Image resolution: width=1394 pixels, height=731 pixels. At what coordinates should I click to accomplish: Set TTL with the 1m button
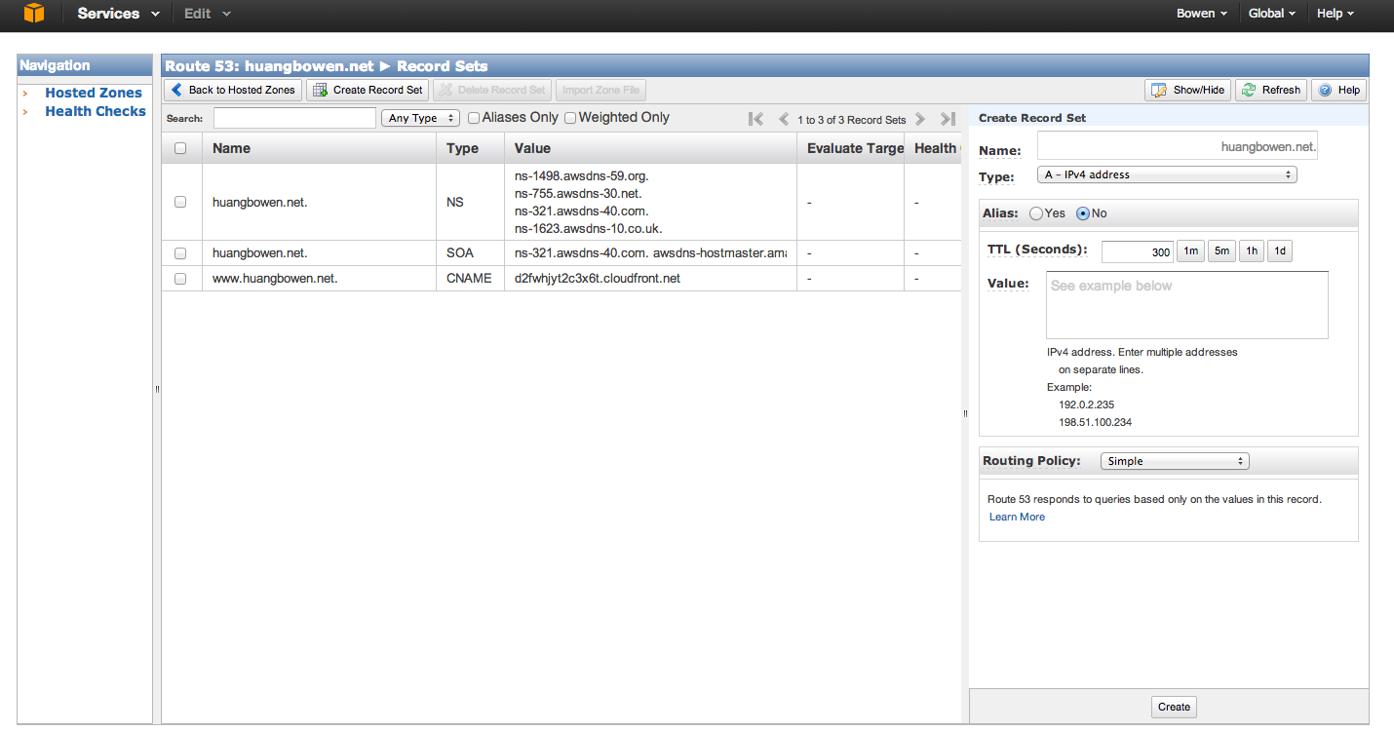pyautogui.click(x=1191, y=251)
